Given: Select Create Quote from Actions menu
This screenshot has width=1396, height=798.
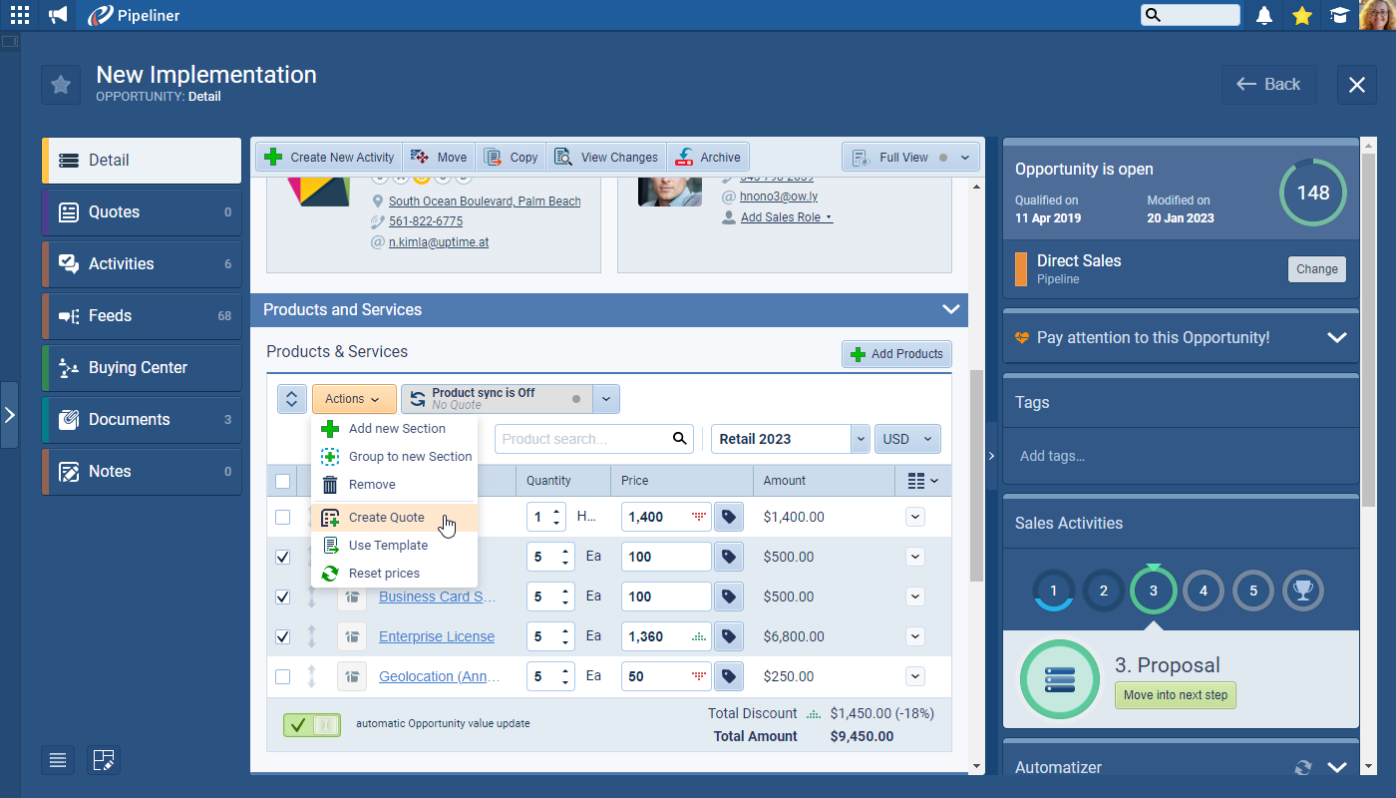Looking at the screenshot, I should coord(387,518).
